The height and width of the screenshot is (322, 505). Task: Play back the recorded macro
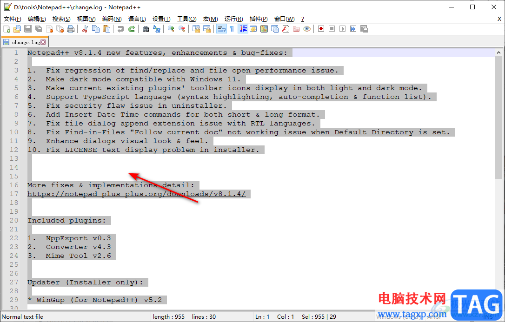[342, 29]
